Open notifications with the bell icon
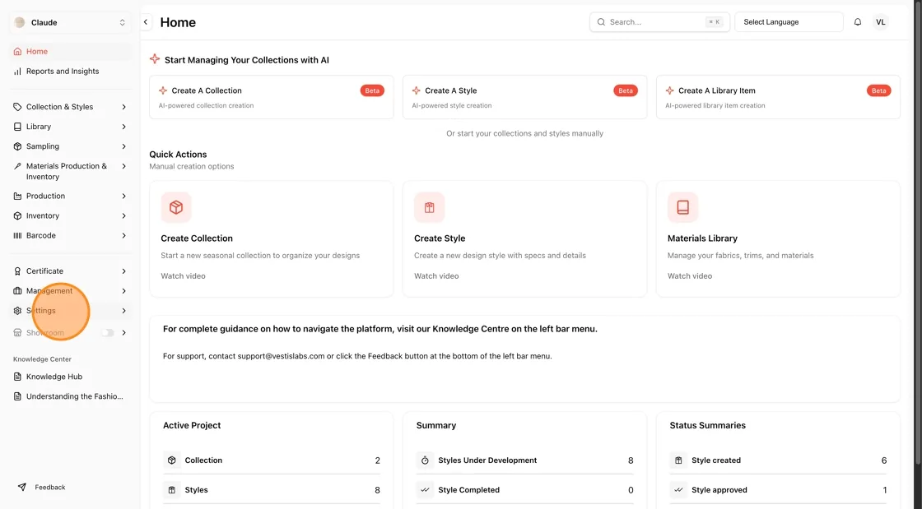922x509 pixels. pos(857,22)
